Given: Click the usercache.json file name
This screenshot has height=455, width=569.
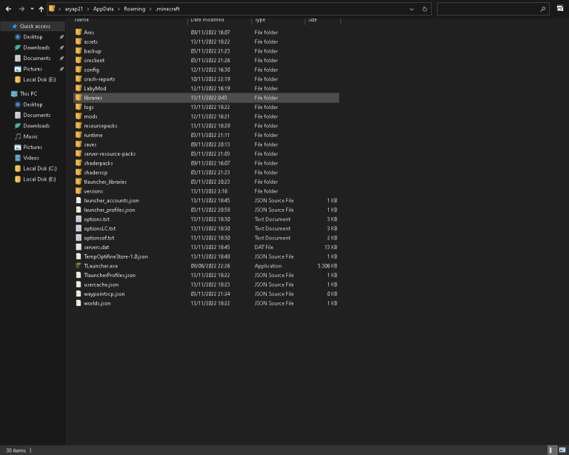Looking at the screenshot, I should pos(102,285).
